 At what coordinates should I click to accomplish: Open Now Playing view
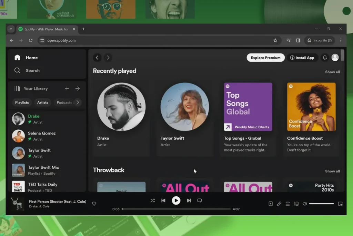271,204
